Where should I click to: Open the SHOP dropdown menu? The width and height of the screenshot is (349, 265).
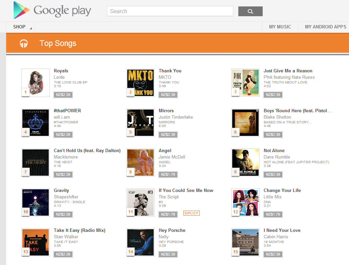tap(20, 27)
